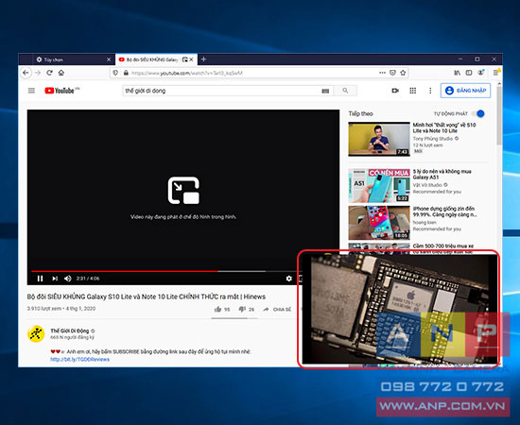The image size is (520, 425).
Task: Open YouTube guide hamburger menu
Action: coord(31,91)
